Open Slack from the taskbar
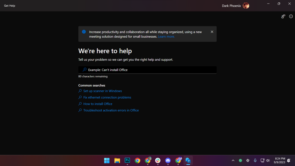This screenshot has width=295, height=166. (158, 160)
